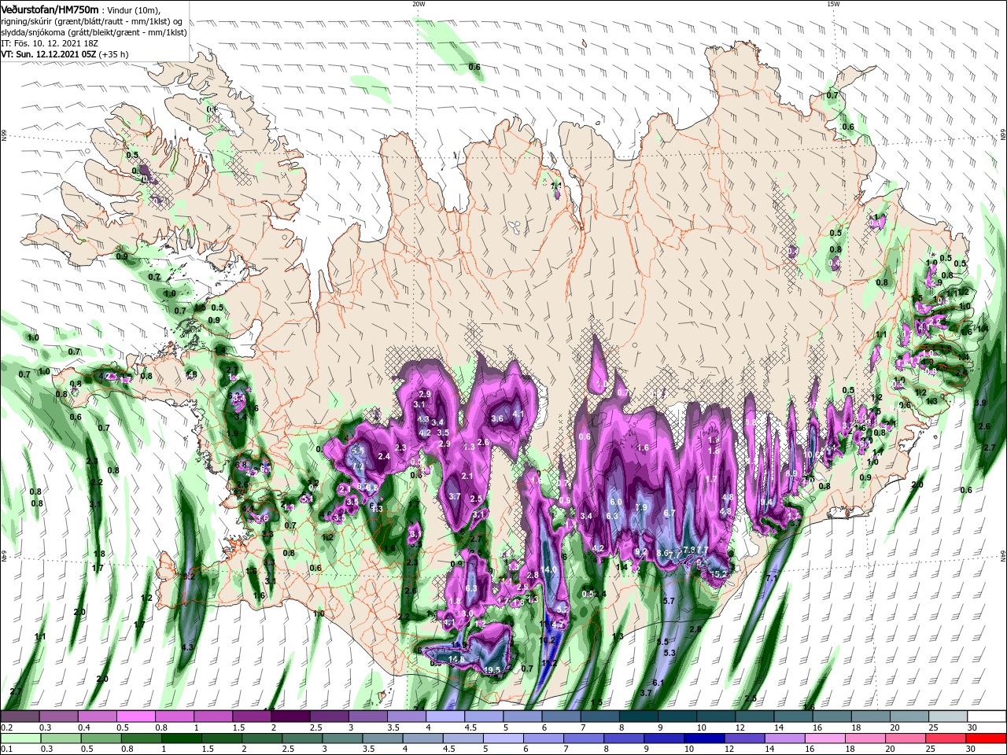Click the 10.2 precipitation value on map
This screenshot has width=1007, height=755.
point(548,640)
